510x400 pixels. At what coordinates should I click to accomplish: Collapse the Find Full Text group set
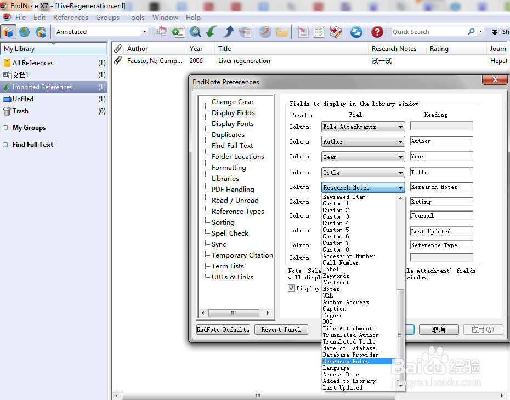5,145
